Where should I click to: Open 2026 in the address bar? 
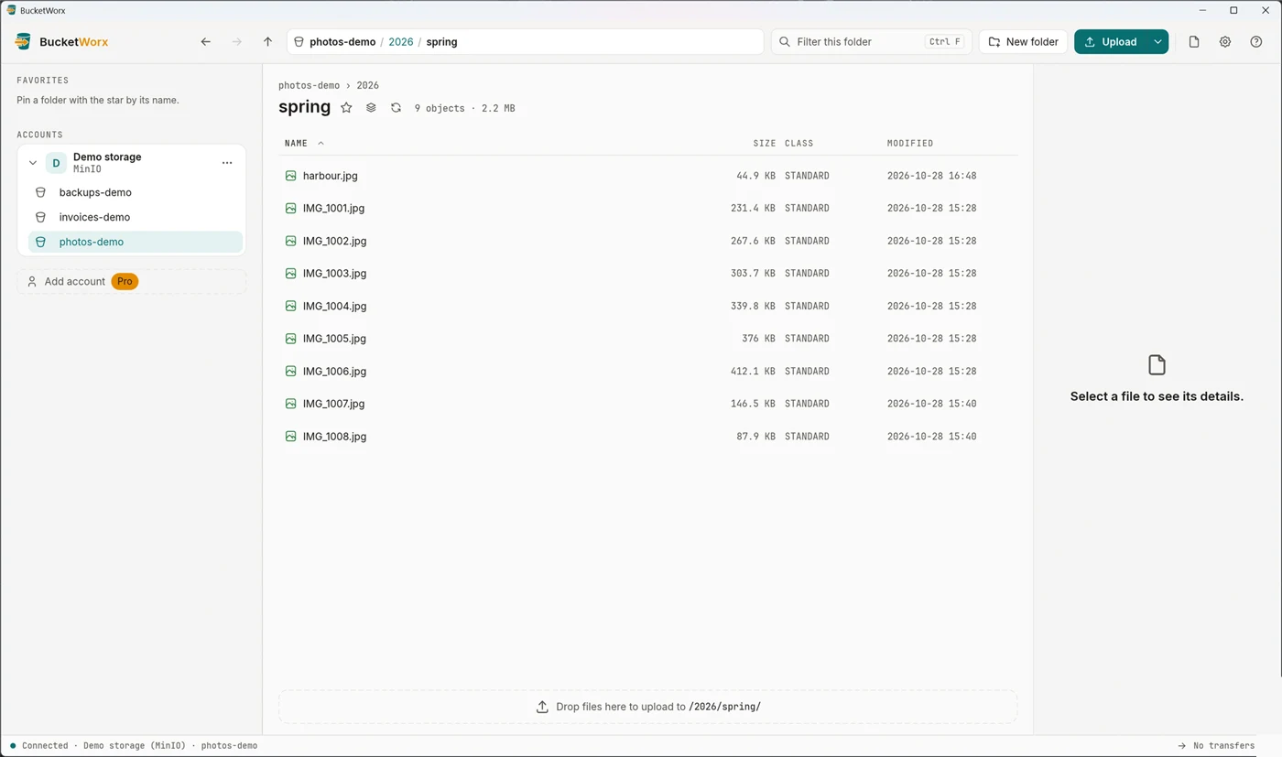[x=401, y=42]
